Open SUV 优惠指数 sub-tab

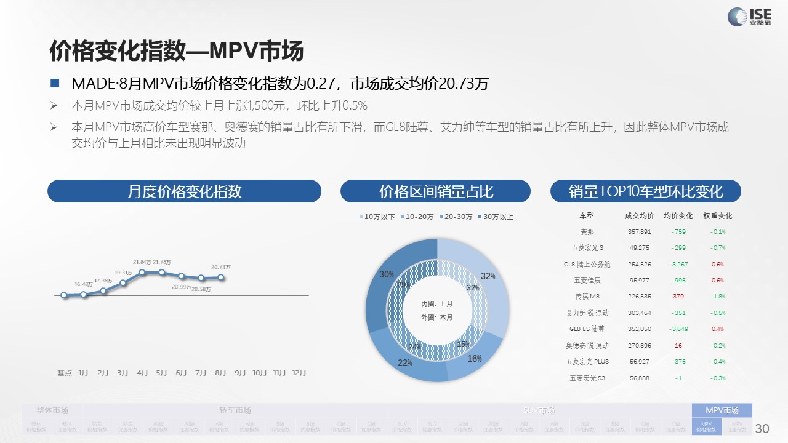tap(432, 426)
